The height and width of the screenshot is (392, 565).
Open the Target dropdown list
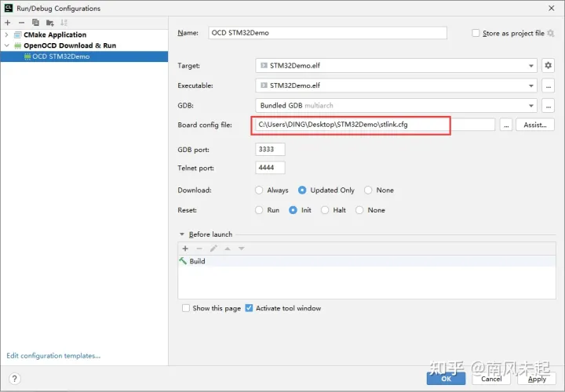pos(531,66)
